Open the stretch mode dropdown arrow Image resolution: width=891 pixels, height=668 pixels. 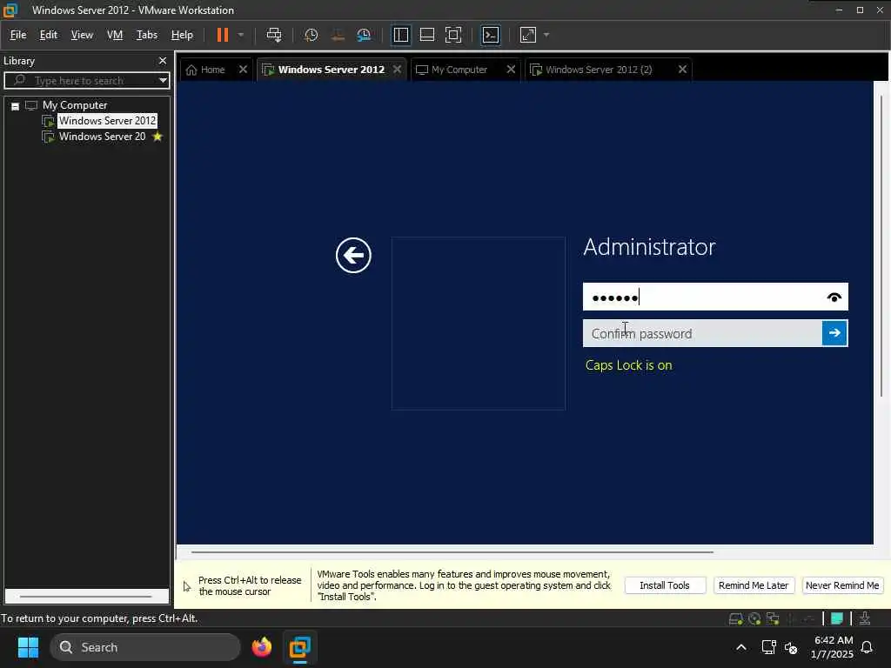pyautogui.click(x=546, y=35)
